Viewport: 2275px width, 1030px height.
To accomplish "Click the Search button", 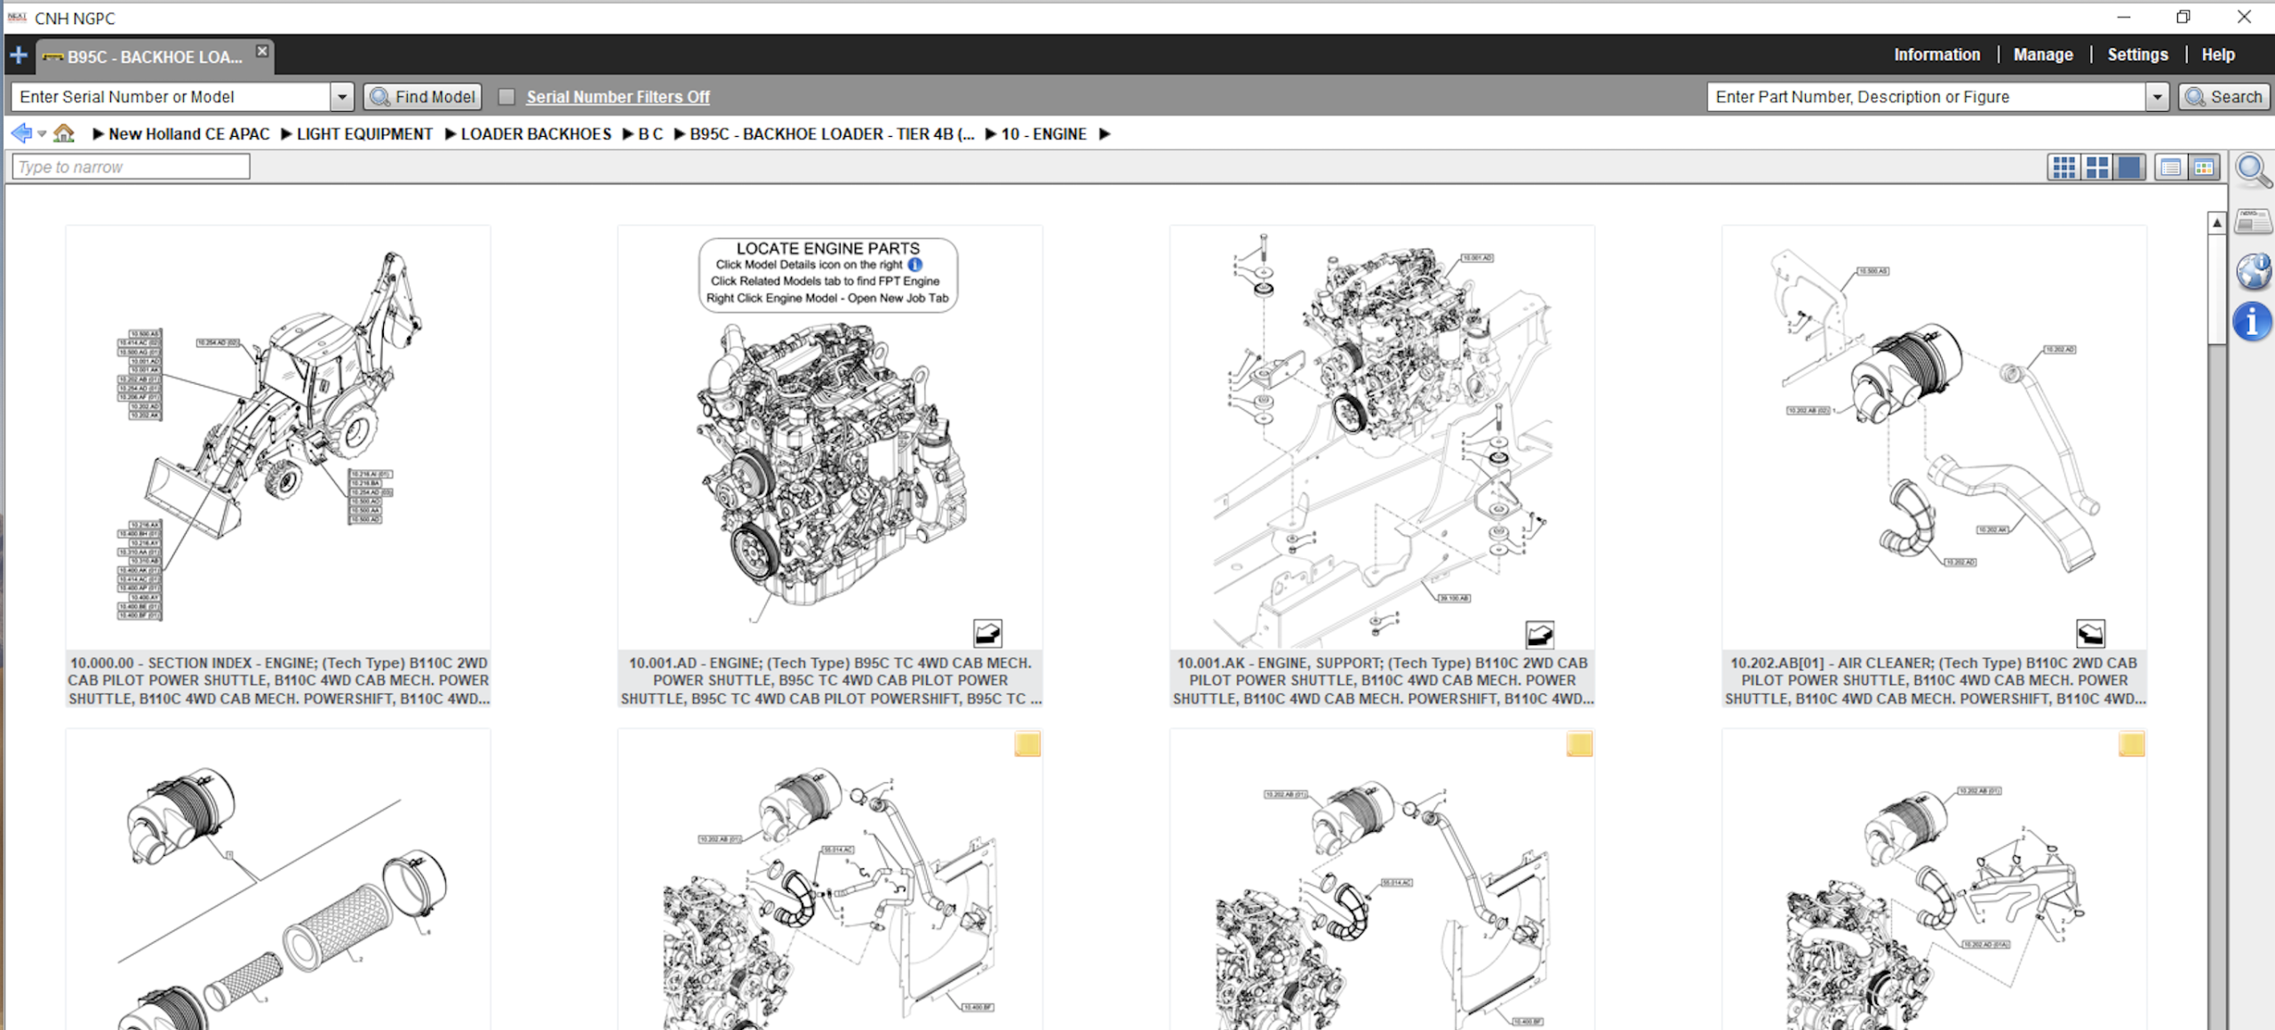I will (x=2223, y=97).
